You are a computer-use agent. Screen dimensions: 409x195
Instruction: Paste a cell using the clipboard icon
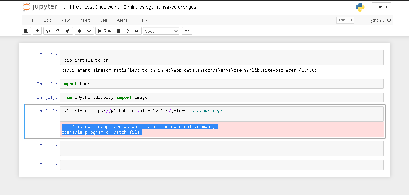(68, 31)
